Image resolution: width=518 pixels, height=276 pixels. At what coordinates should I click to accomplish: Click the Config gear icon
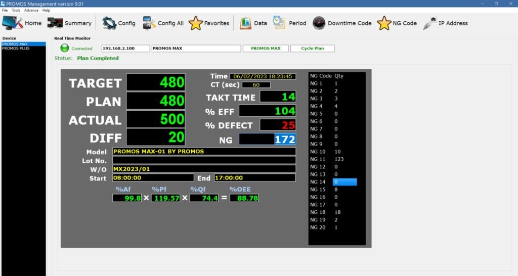109,23
